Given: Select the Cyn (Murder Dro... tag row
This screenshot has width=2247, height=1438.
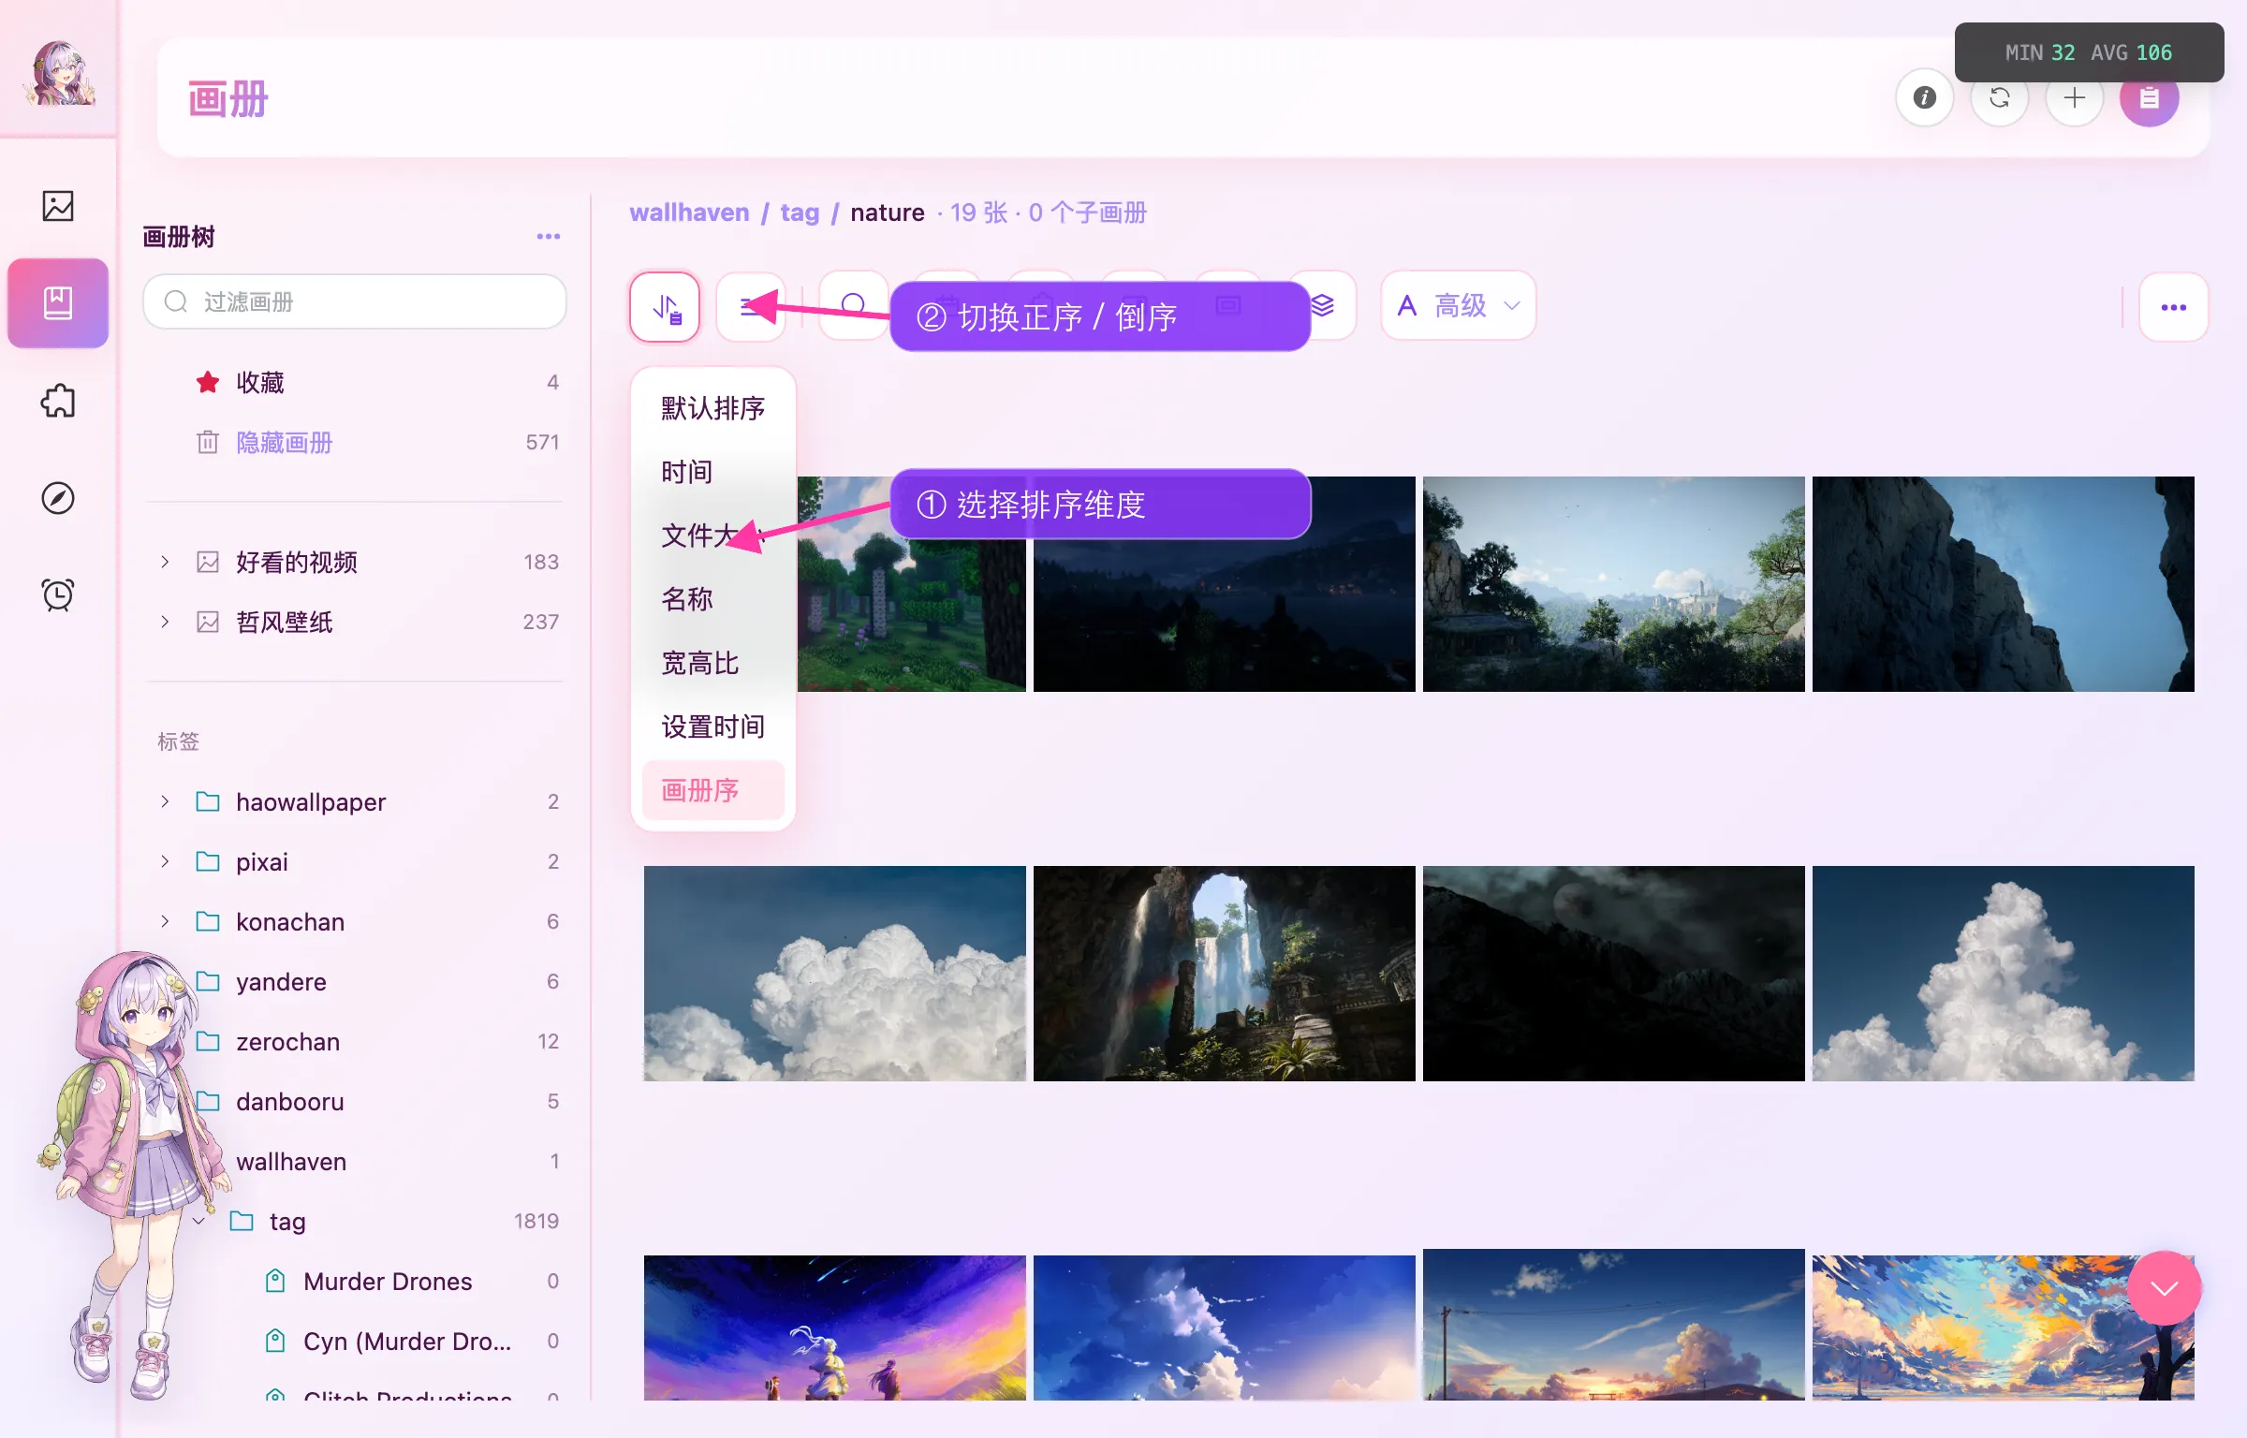Looking at the screenshot, I should click(356, 1341).
